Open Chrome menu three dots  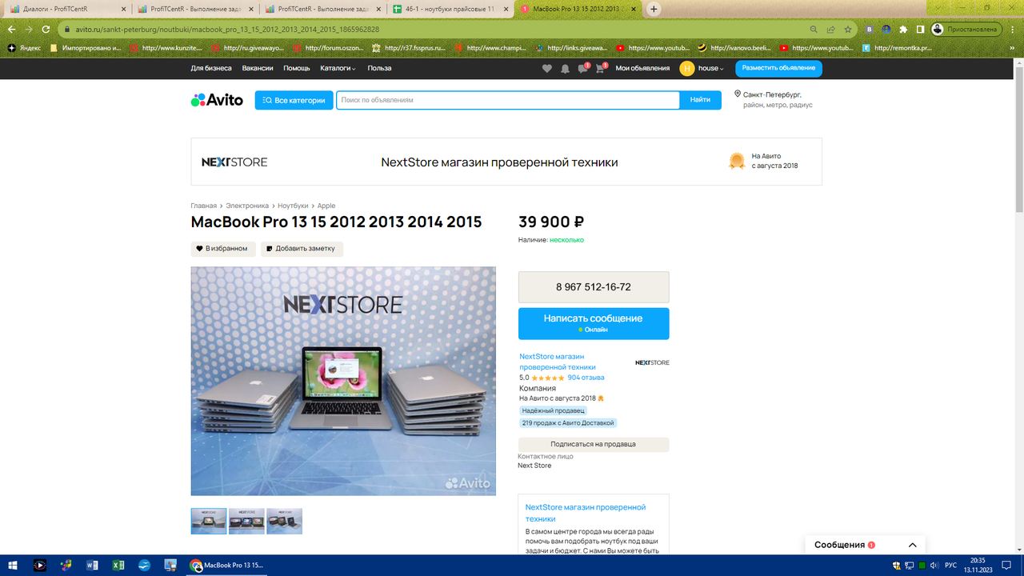(x=1013, y=30)
